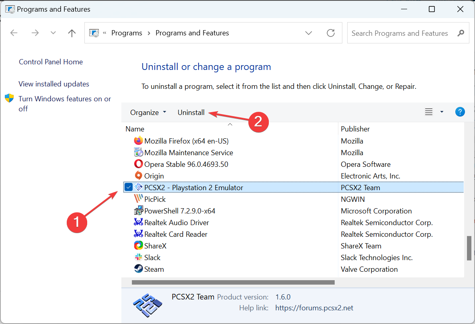The width and height of the screenshot is (475, 324).
Task: Click the vertical scrollbar thumb
Action: (x=469, y=248)
